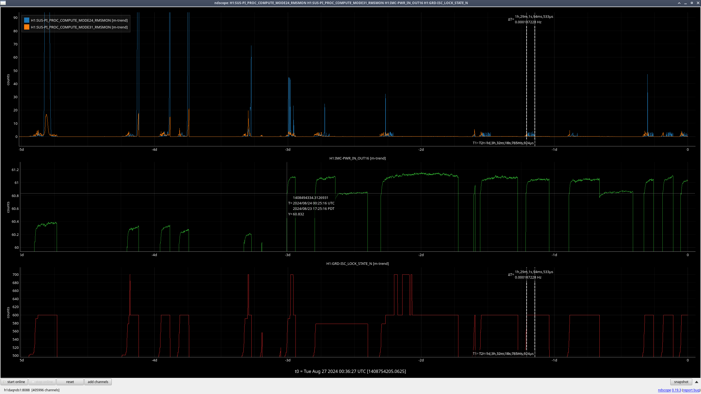Click the h1daqnds1:8088 server status text
The width and height of the screenshot is (701, 394).
click(17, 390)
